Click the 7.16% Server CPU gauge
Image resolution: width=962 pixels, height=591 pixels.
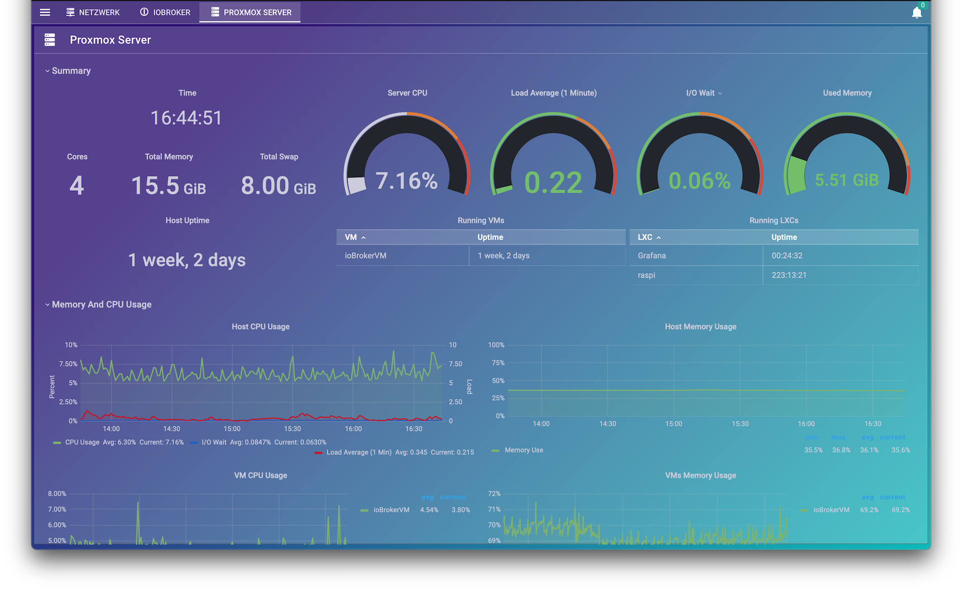click(407, 154)
